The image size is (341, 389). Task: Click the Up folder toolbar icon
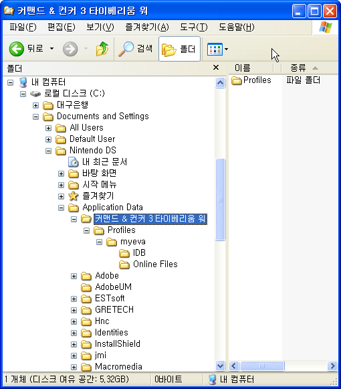pos(102,49)
